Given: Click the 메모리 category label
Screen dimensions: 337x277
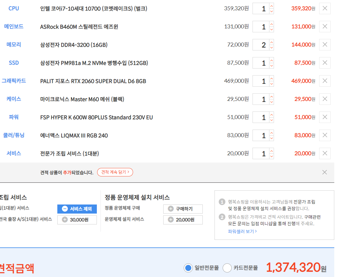Looking at the screenshot, I should [x=14, y=44].
